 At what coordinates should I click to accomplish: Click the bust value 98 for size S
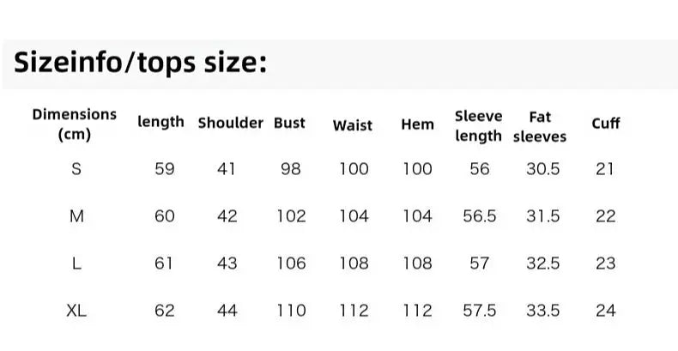tap(291, 168)
